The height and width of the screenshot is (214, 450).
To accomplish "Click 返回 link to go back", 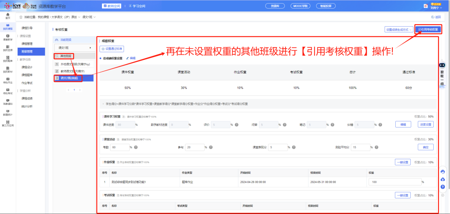I will tap(435, 17).
